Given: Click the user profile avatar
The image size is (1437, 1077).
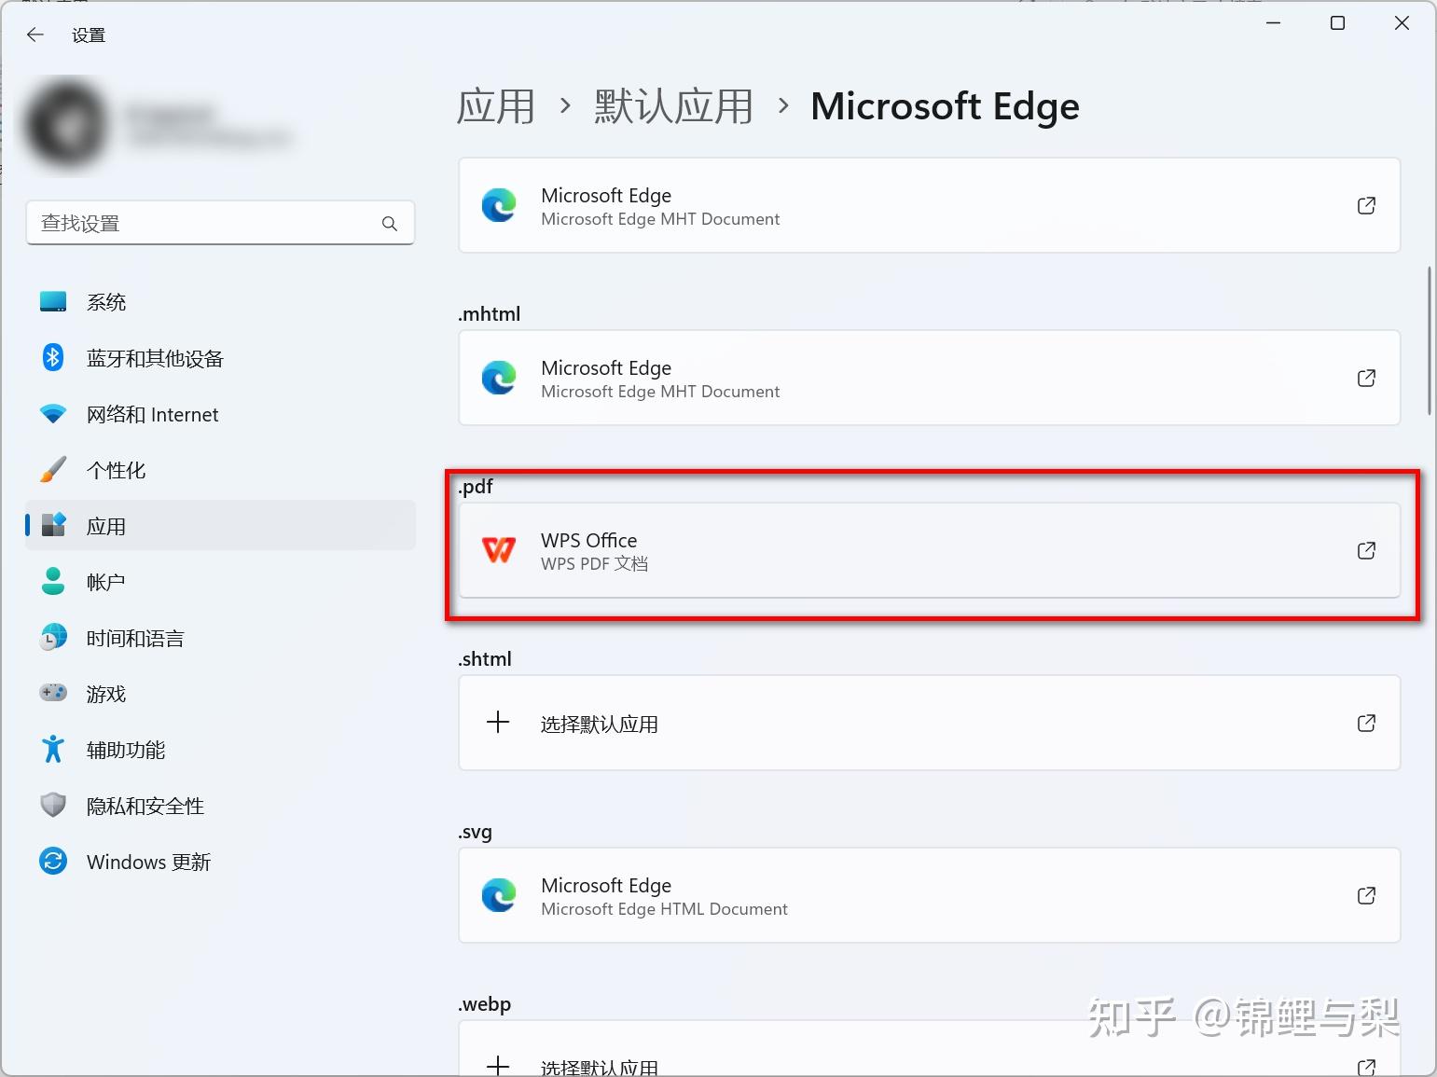Looking at the screenshot, I should [x=67, y=125].
